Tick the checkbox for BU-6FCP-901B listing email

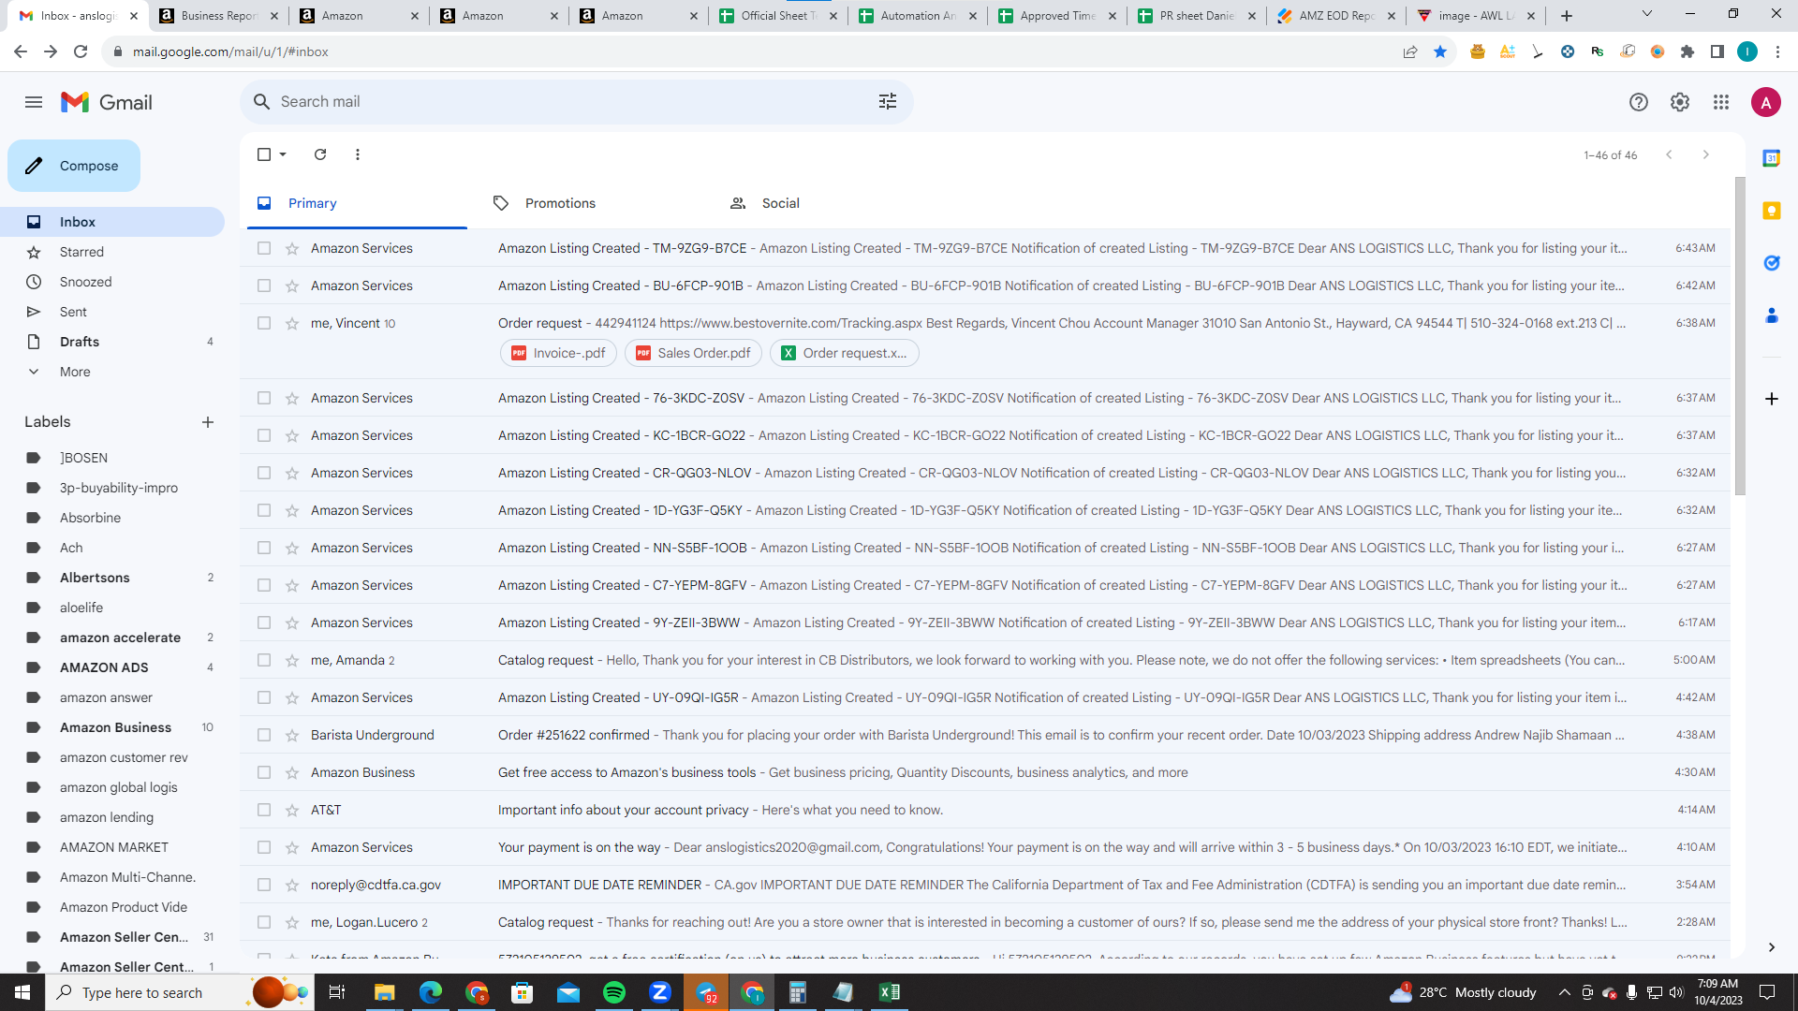pos(264,286)
